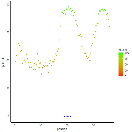Click the legend label 50
The width and height of the screenshot is (132, 132).
pos(126,65)
